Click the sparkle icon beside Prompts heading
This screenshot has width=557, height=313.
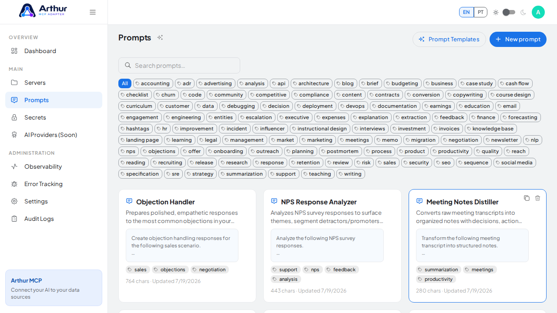(160, 37)
